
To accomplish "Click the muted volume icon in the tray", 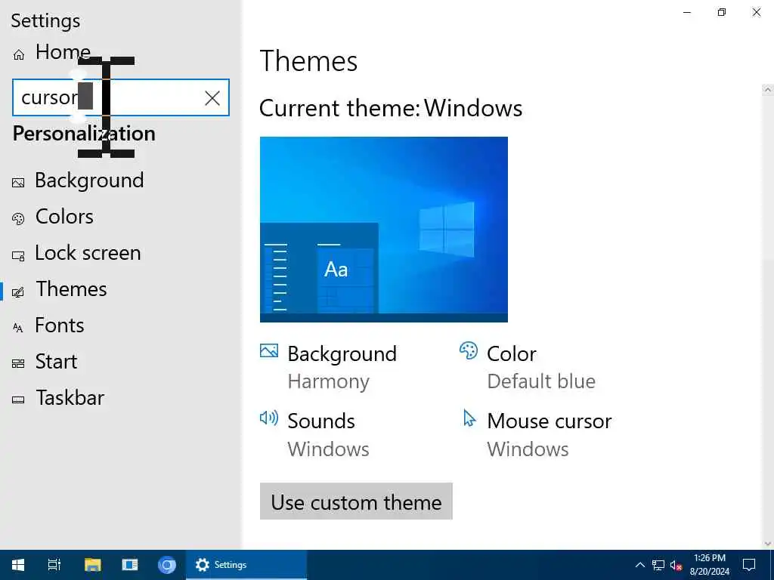I will pyautogui.click(x=676, y=565).
